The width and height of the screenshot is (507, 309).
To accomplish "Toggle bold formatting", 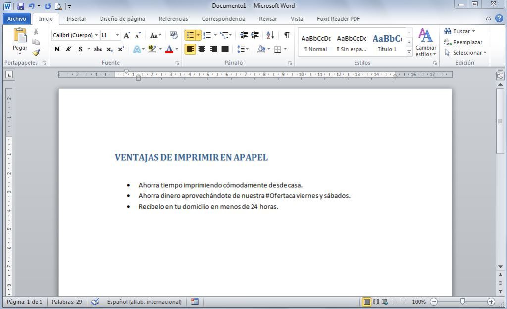I will point(57,49).
